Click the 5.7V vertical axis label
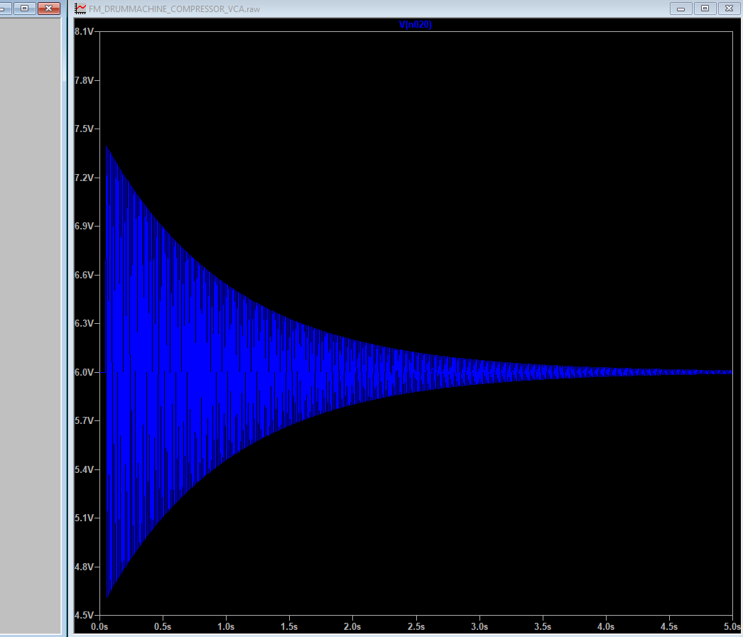 84,420
